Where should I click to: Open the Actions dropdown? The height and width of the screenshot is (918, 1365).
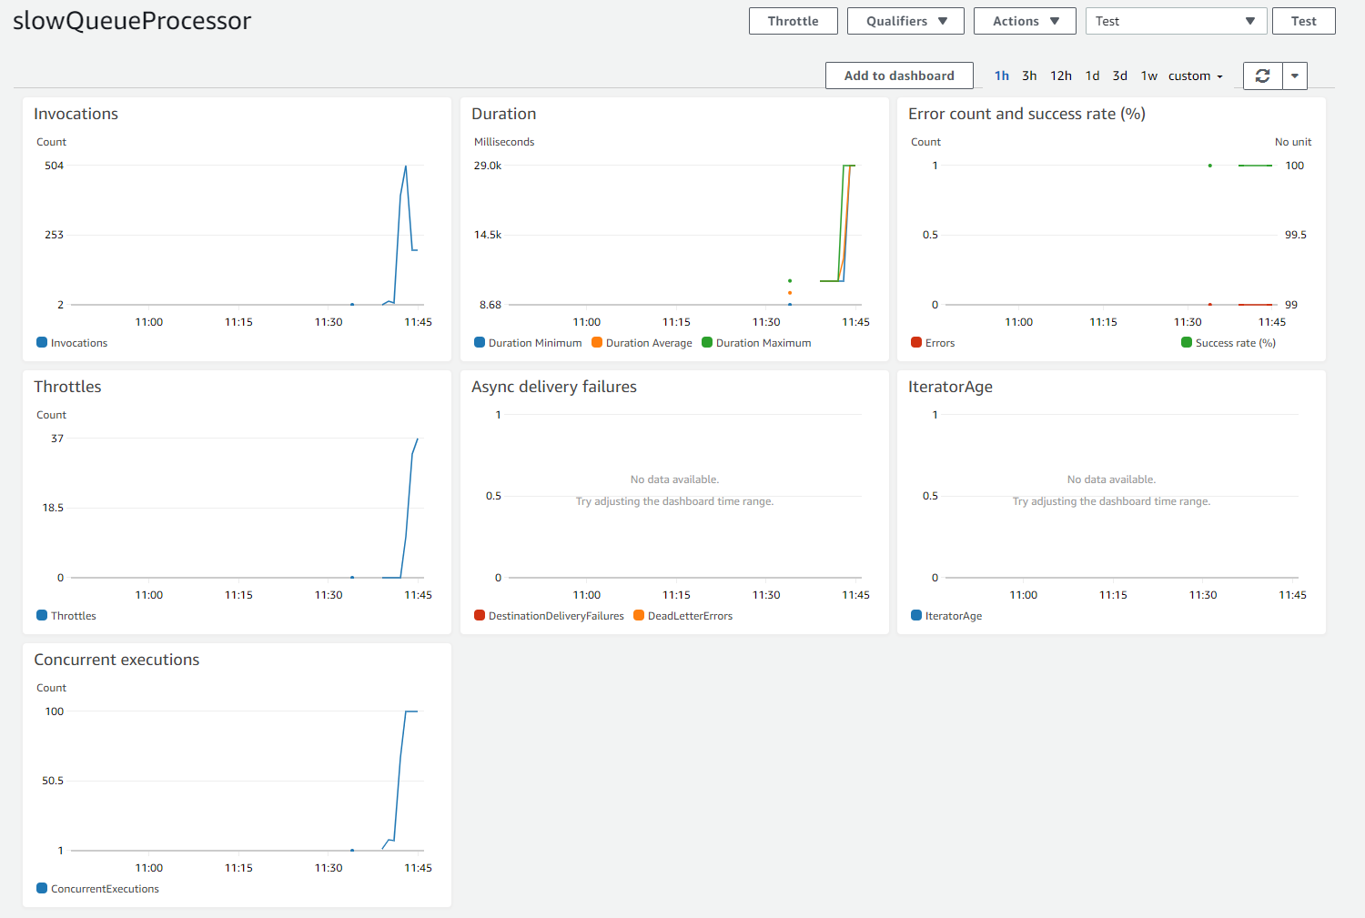1025,20
